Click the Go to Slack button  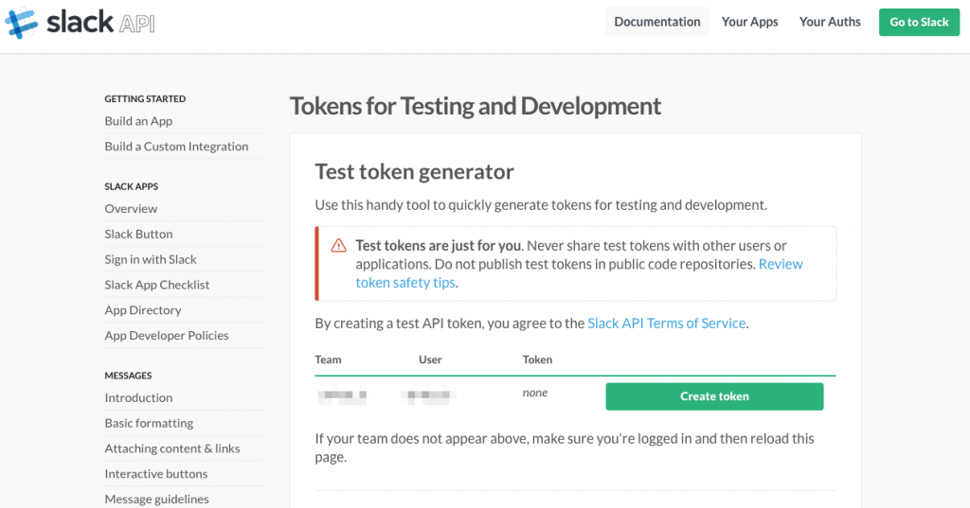pos(919,23)
